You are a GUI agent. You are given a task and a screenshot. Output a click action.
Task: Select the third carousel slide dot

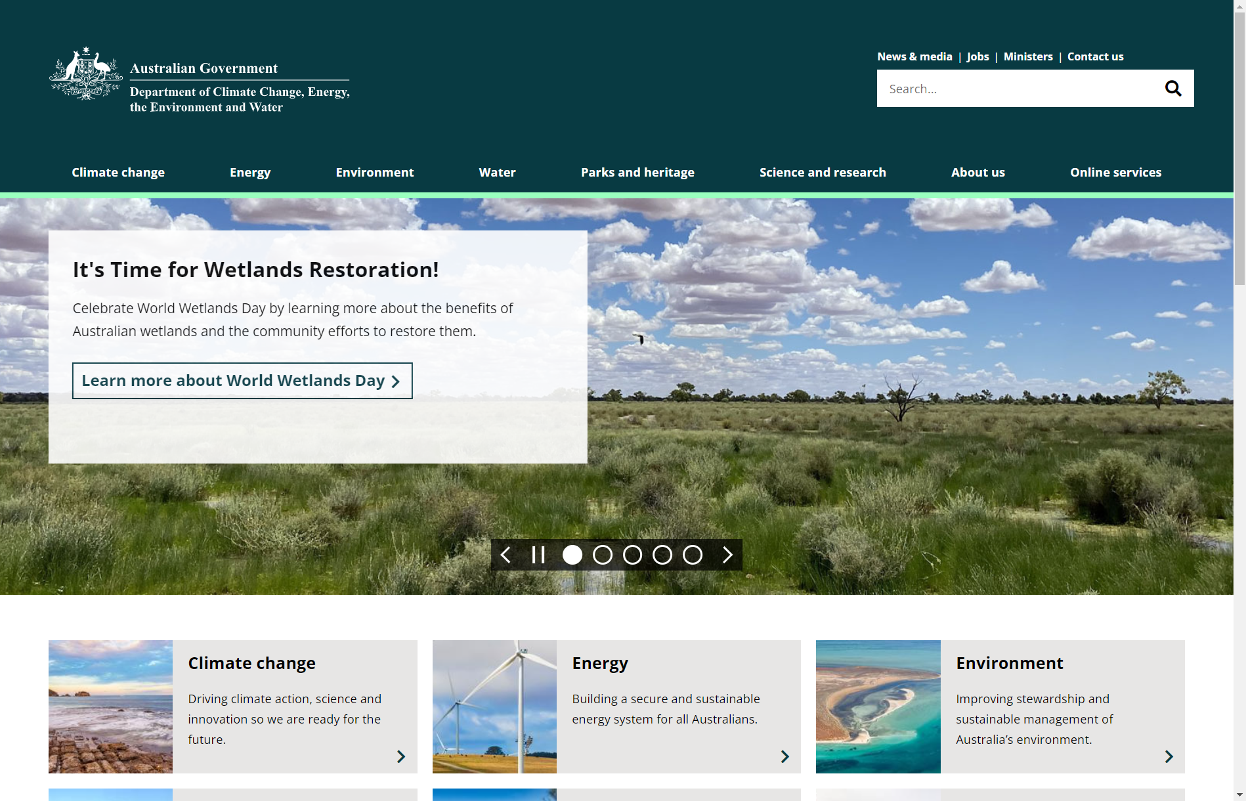click(632, 555)
